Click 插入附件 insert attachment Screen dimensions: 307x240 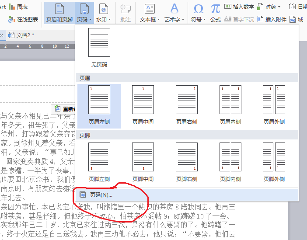[272, 19]
